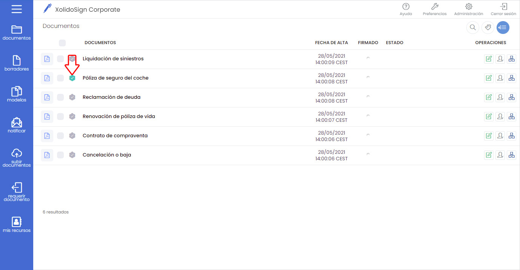520x270 pixels.
Task: Open subir documentos in sidebar
Action: (17, 158)
